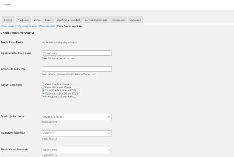The height and width of the screenshot is (157, 234).
Task: Open Opciones de envío link
Action: pos(28,26)
